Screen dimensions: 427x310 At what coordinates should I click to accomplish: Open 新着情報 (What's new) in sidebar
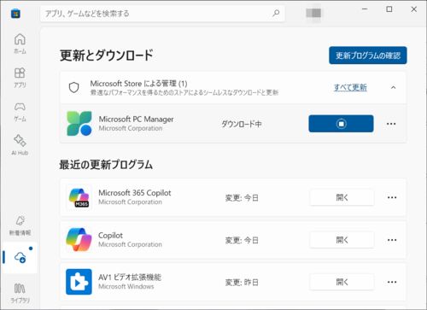20,225
